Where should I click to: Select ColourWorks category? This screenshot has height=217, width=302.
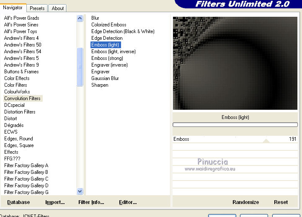coord(17,92)
